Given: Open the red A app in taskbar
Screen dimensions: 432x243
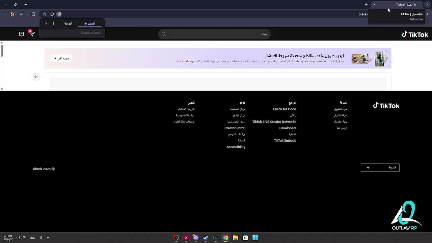Looking at the screenshot, I should (x=186, y=238).
